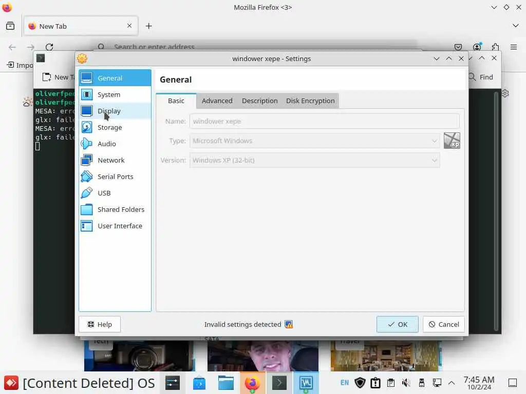Switch to the terminal in the taskbar
This screenshot has height=394, width=526.
tap(279, 383)
